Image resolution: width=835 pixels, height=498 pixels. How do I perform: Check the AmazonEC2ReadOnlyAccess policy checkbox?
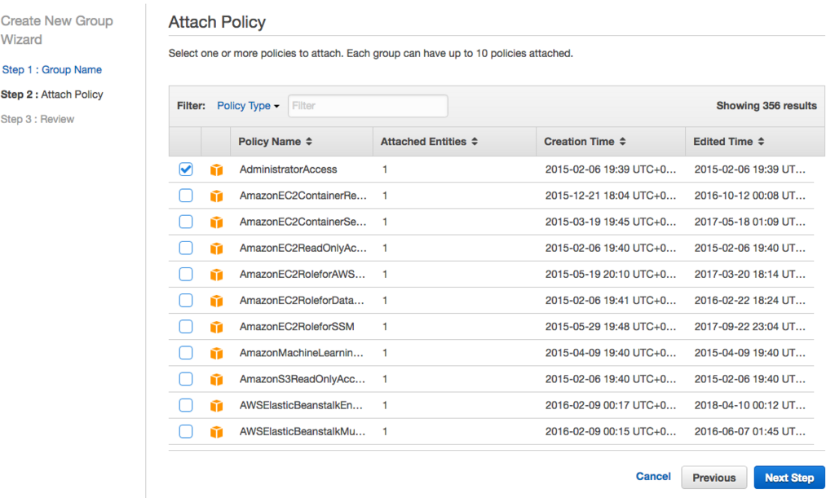click(x=186, y=248)
